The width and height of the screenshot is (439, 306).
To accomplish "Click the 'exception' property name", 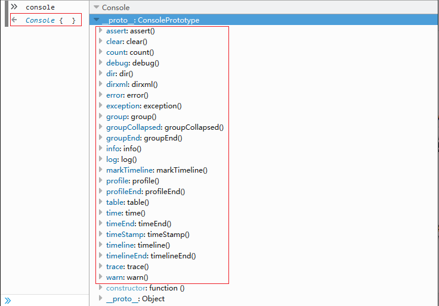I will tap(123, 106).
